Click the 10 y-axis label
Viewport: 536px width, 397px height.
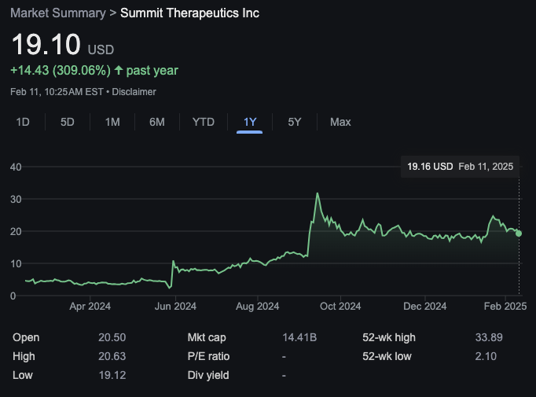(16, 264)
